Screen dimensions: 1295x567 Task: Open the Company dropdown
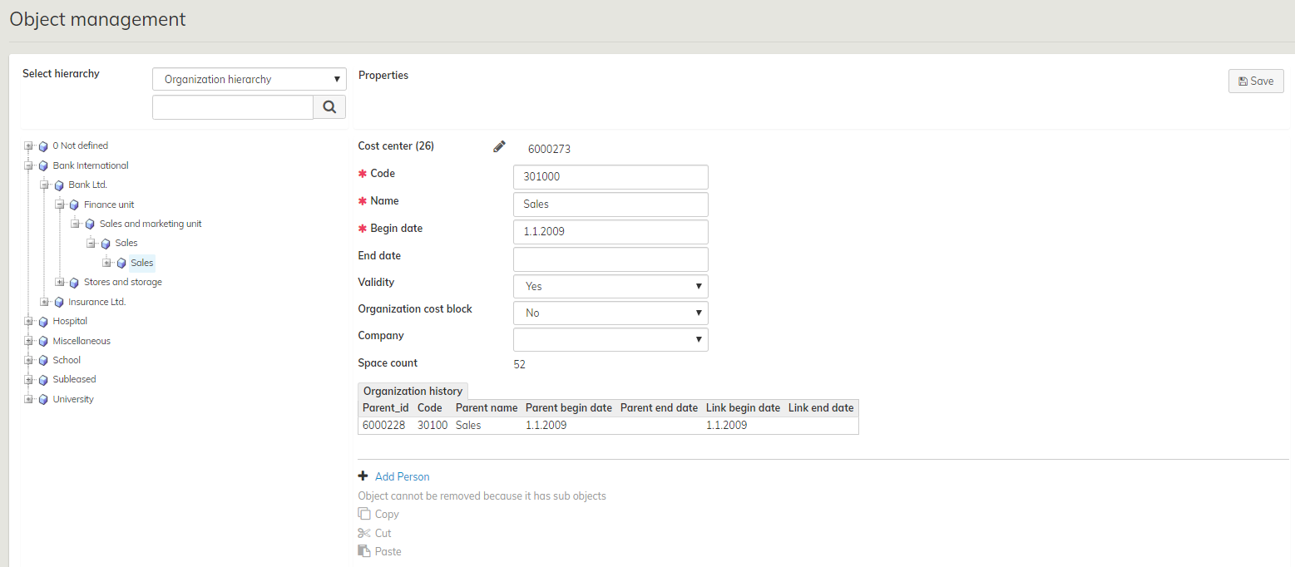click(x=610, y=339)
